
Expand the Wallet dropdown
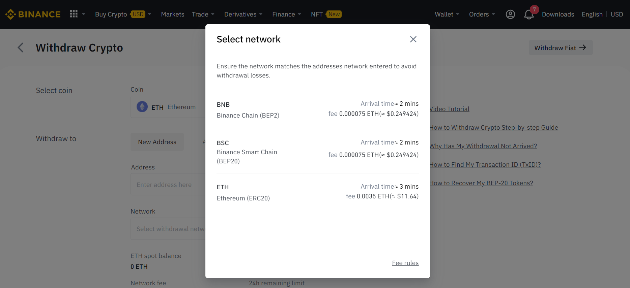[x=447, y=14]
